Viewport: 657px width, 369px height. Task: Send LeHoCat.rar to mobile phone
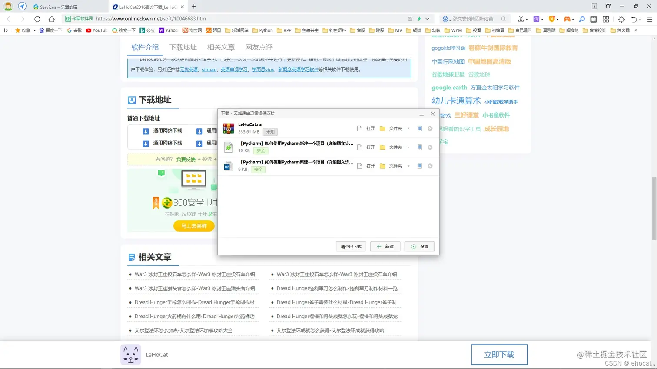(419, 128)
